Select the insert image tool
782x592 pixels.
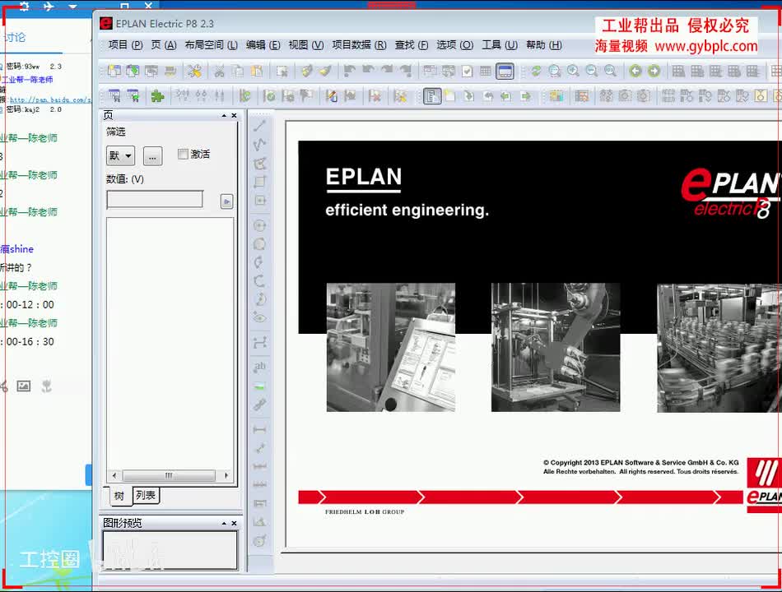259,386
